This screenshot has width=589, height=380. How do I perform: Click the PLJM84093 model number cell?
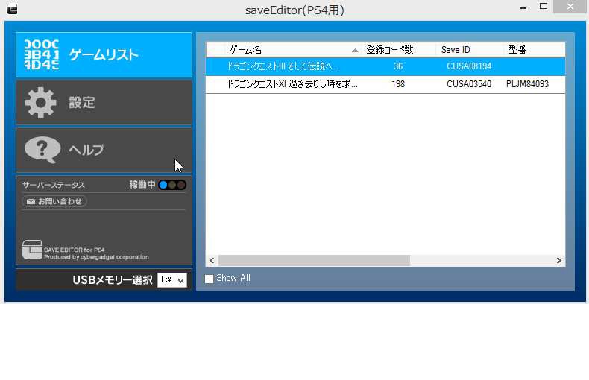527,84
